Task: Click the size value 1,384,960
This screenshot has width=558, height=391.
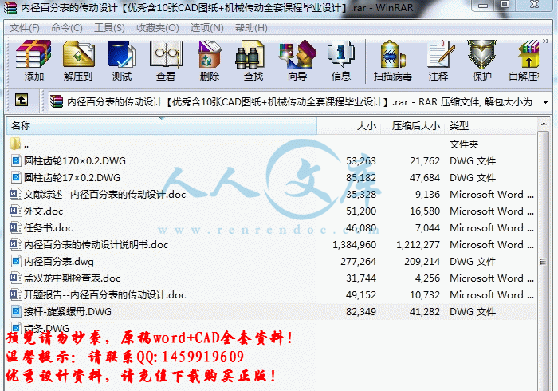Action: point(354,245)
